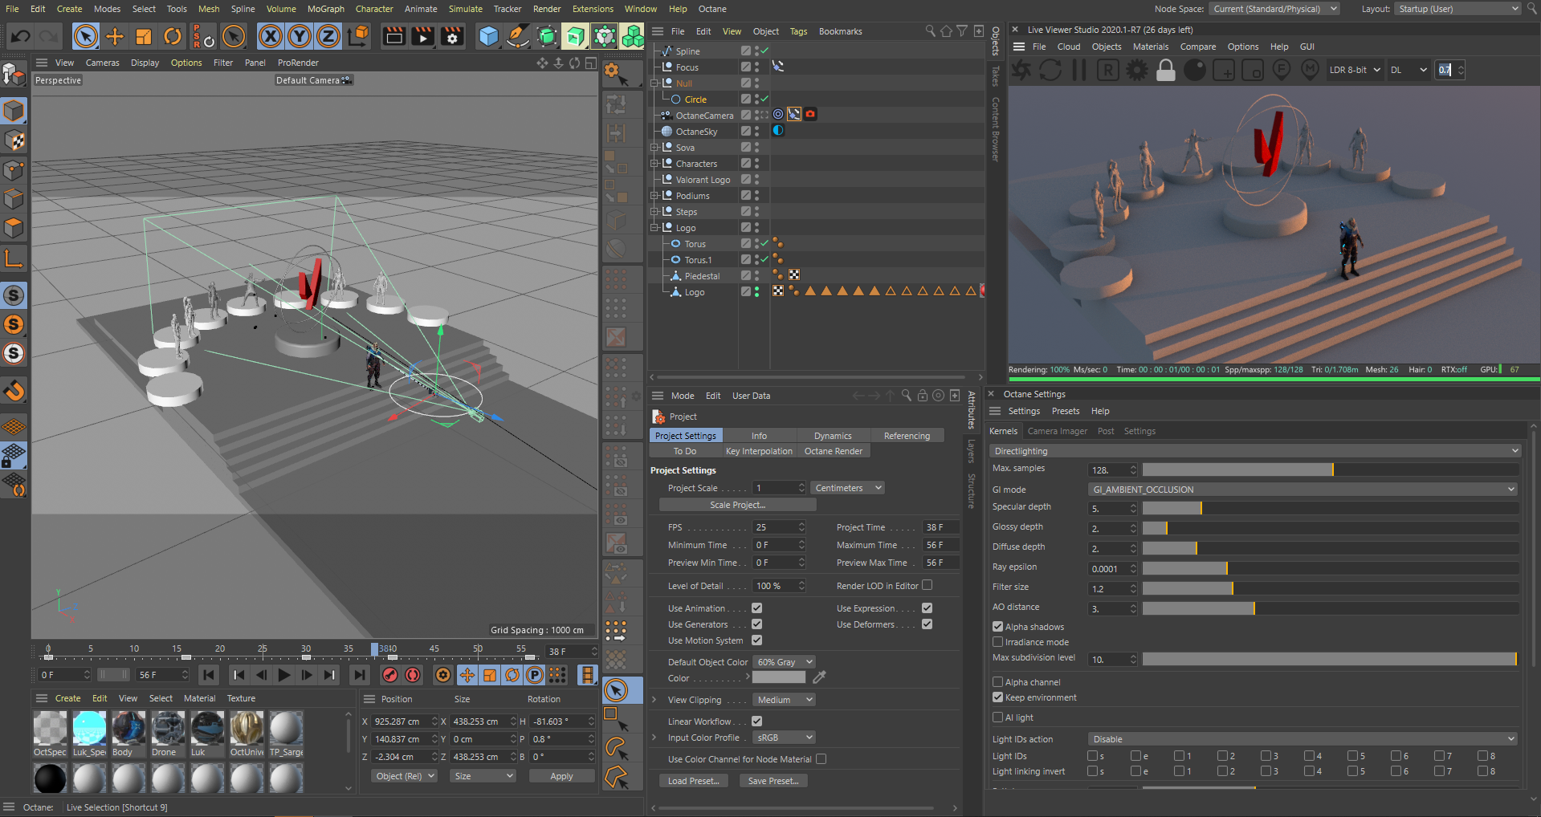
Task: Click Save Preset... button
Action: click(x=773, y=781)
